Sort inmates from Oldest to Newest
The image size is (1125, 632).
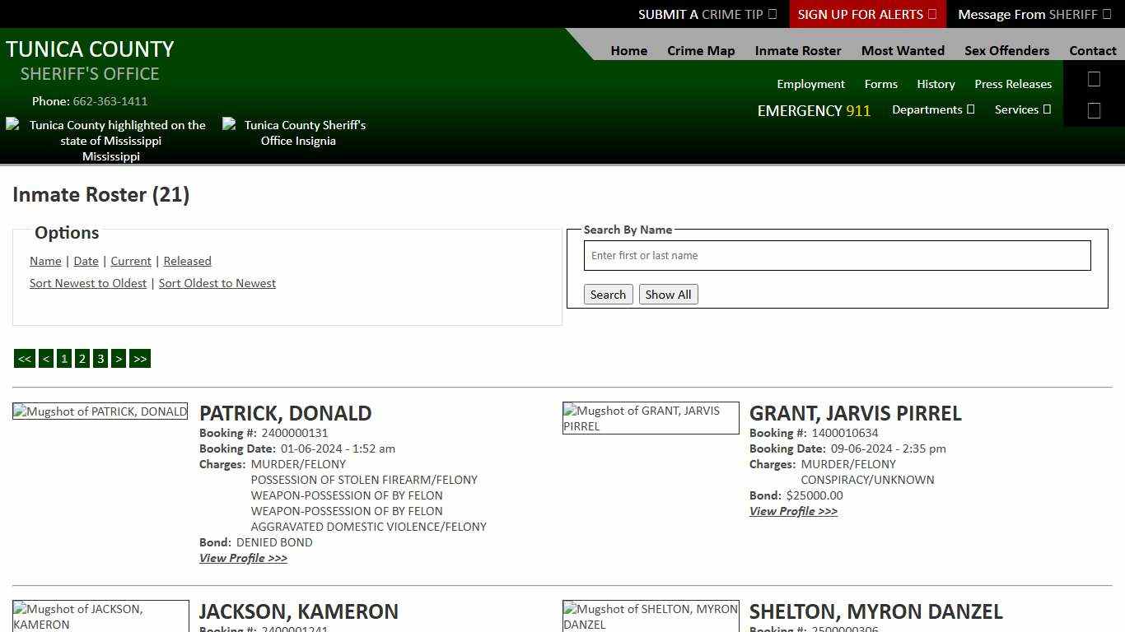217,282
